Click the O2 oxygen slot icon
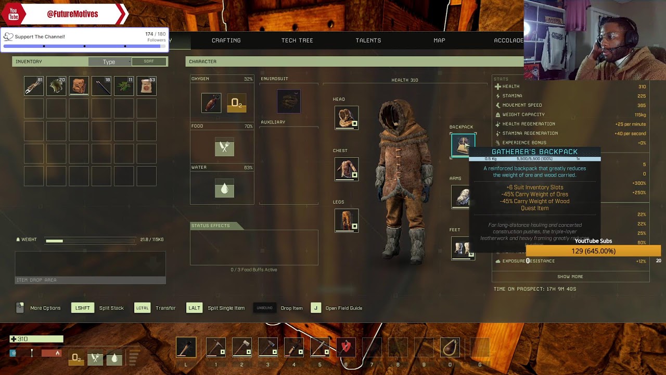Image resolution: width=666 pixels, height=375 pixels. 237,103
